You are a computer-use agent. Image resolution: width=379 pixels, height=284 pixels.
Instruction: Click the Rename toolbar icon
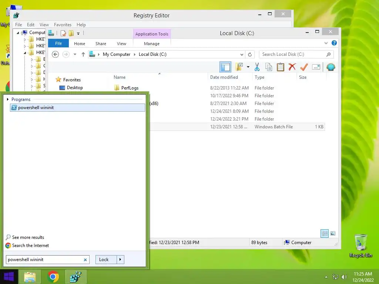point(316,67)
